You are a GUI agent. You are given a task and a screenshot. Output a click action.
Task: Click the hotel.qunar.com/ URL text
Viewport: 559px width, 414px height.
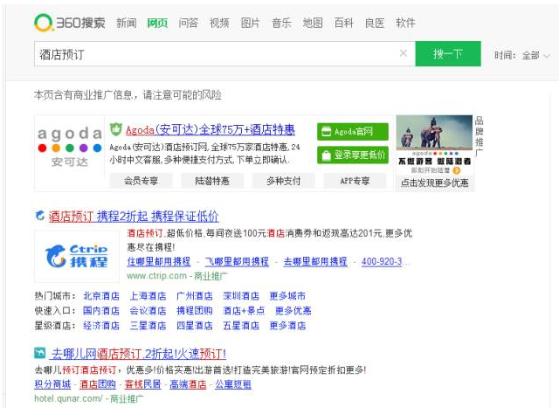coord(68,398)
